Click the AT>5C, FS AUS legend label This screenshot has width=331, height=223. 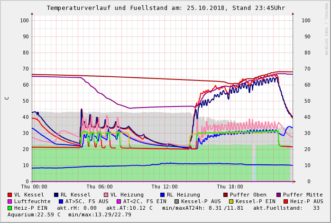87,201
